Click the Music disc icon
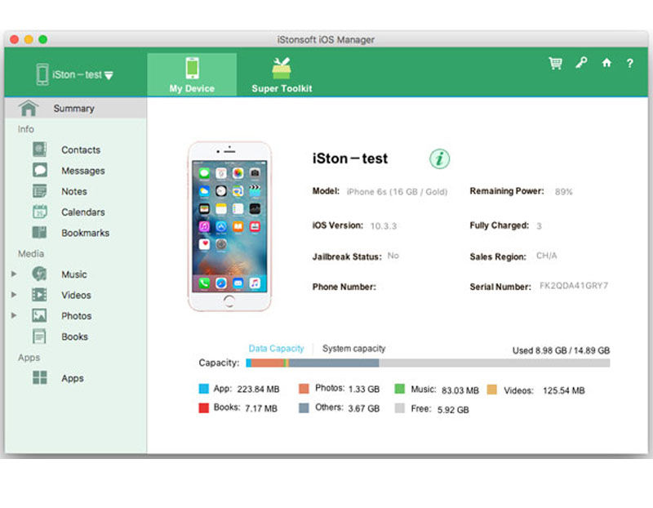The image size is (653, 508). 39,274
